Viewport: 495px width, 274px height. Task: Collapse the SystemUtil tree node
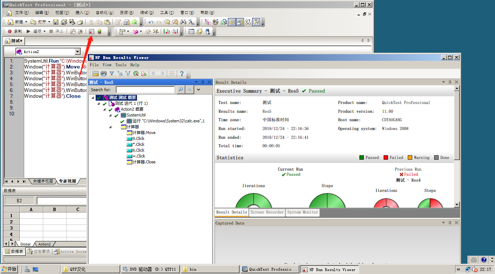coord(111,115)
